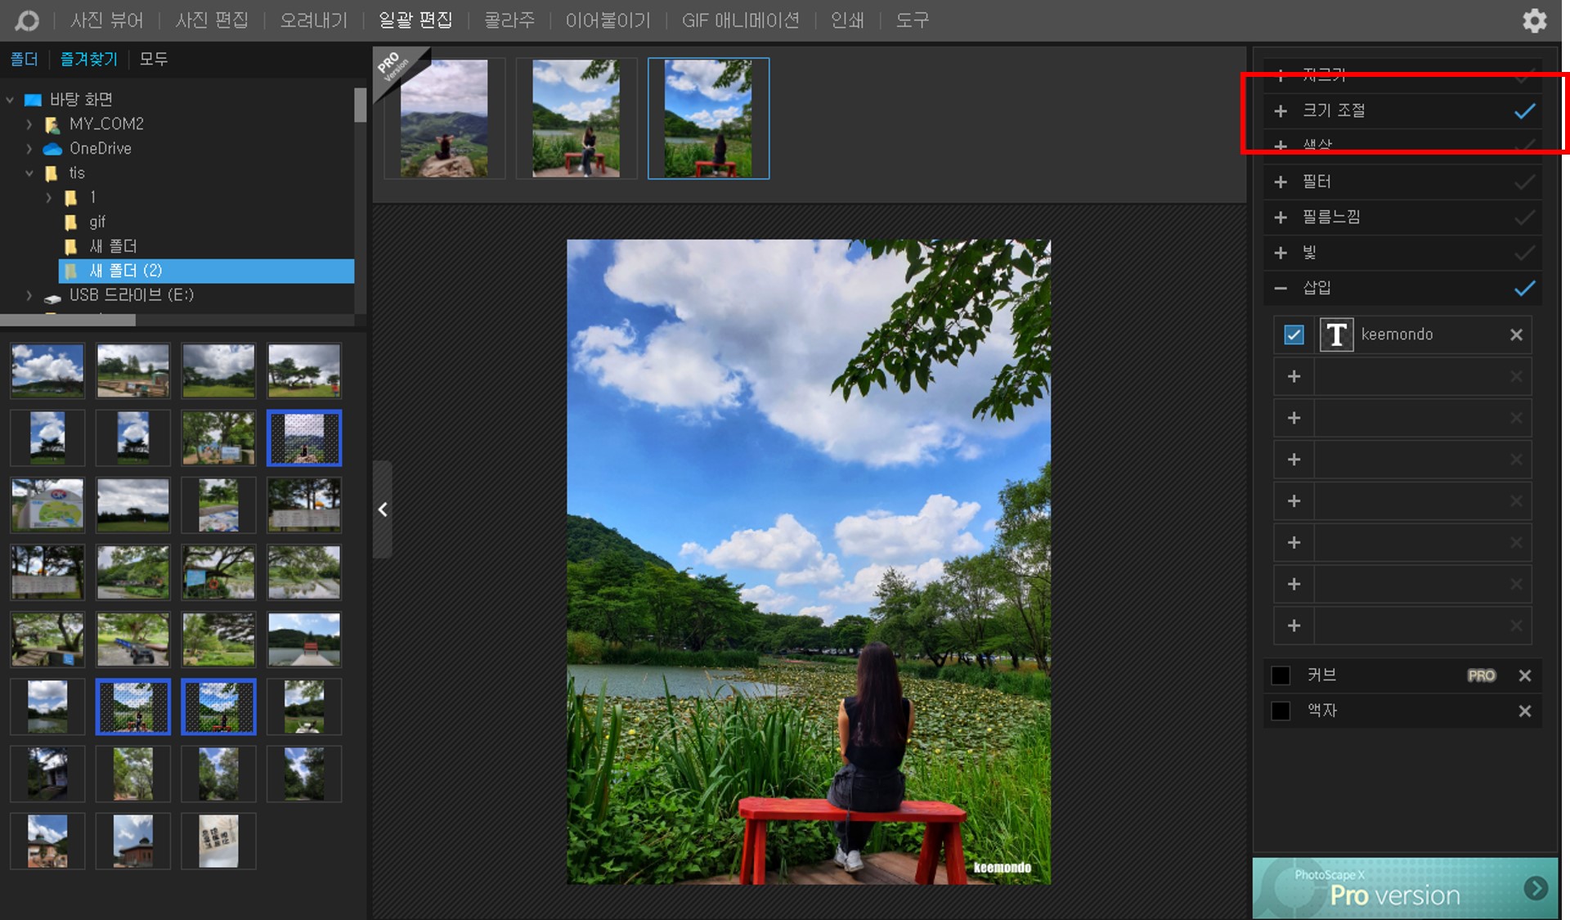Enable the 커브 box
Screen dimensions: 1570x920
tap(1281, 675)
